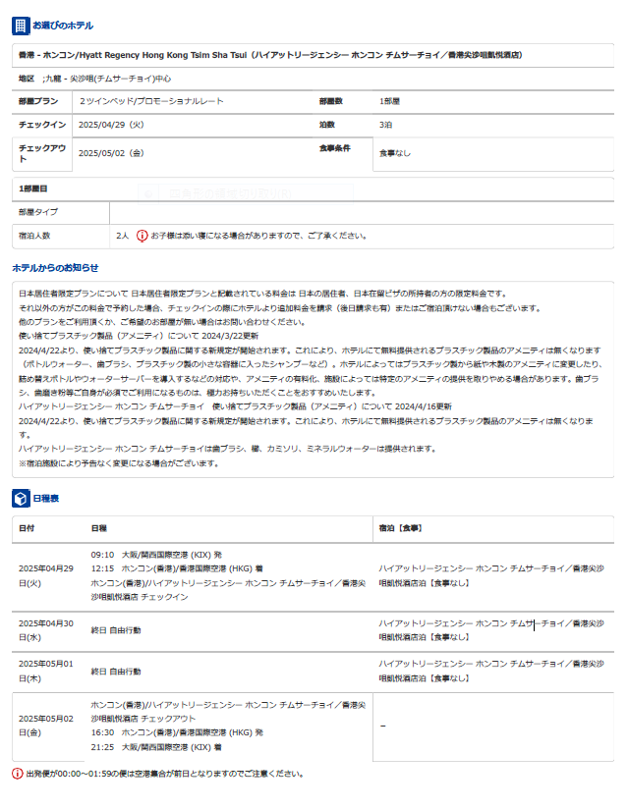Click the 地区 九龍 - 尖沙咀 line

coord(94,79)
